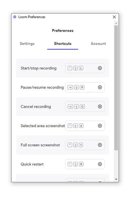Clear the Full screen screenshot shortcut
Screen dimensions: 133x200
pyautogui.click(x=100, y=145)
